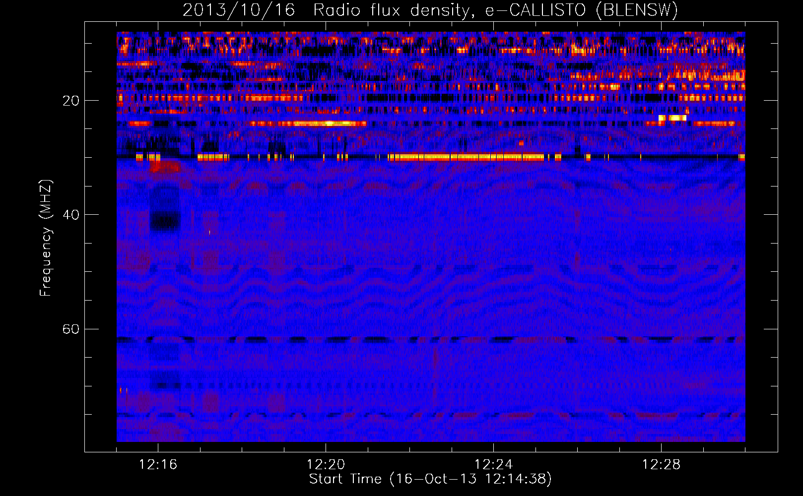803x496 pixels.
Task: Click the 40 MHz frequency tick label
Action: coord(70,215)
